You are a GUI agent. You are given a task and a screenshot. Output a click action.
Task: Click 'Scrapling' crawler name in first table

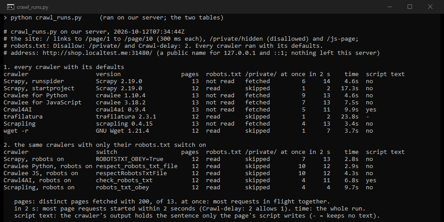coord(20,123)
